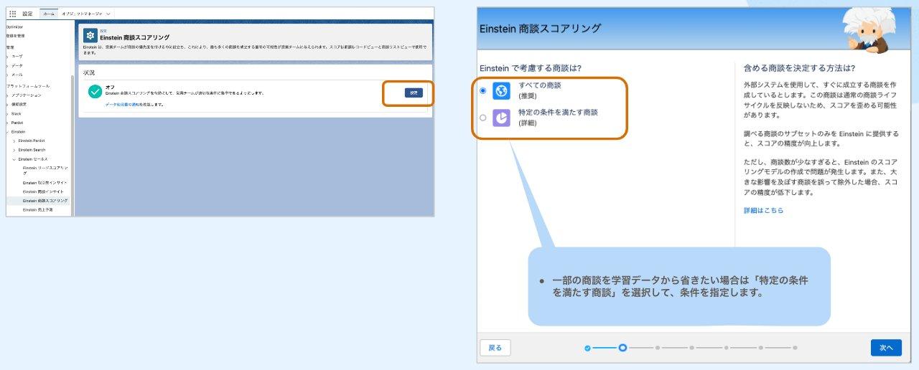Click the 戻る button
Screen dimensions: 919x370
point(495,348)
